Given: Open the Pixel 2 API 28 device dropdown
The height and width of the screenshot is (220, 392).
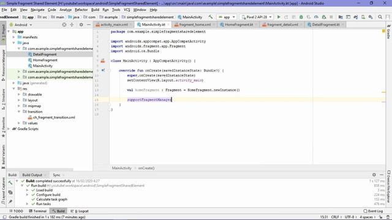Looking at the screenshot, I should click(x=257, y=17).
